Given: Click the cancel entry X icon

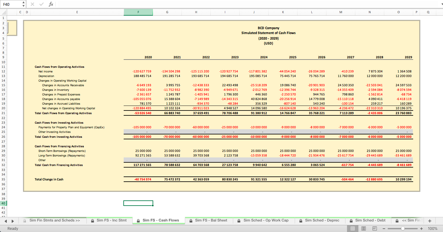Looking at the screenshot, I should point(33,4).
